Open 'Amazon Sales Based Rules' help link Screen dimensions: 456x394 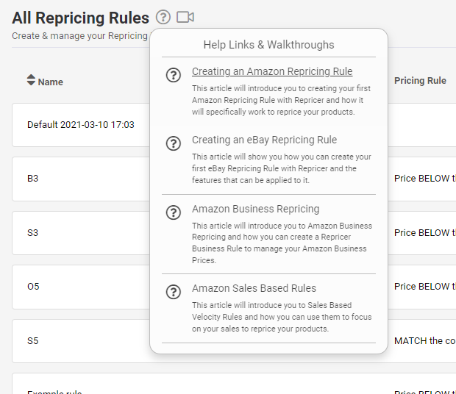(x=254, y=288)
